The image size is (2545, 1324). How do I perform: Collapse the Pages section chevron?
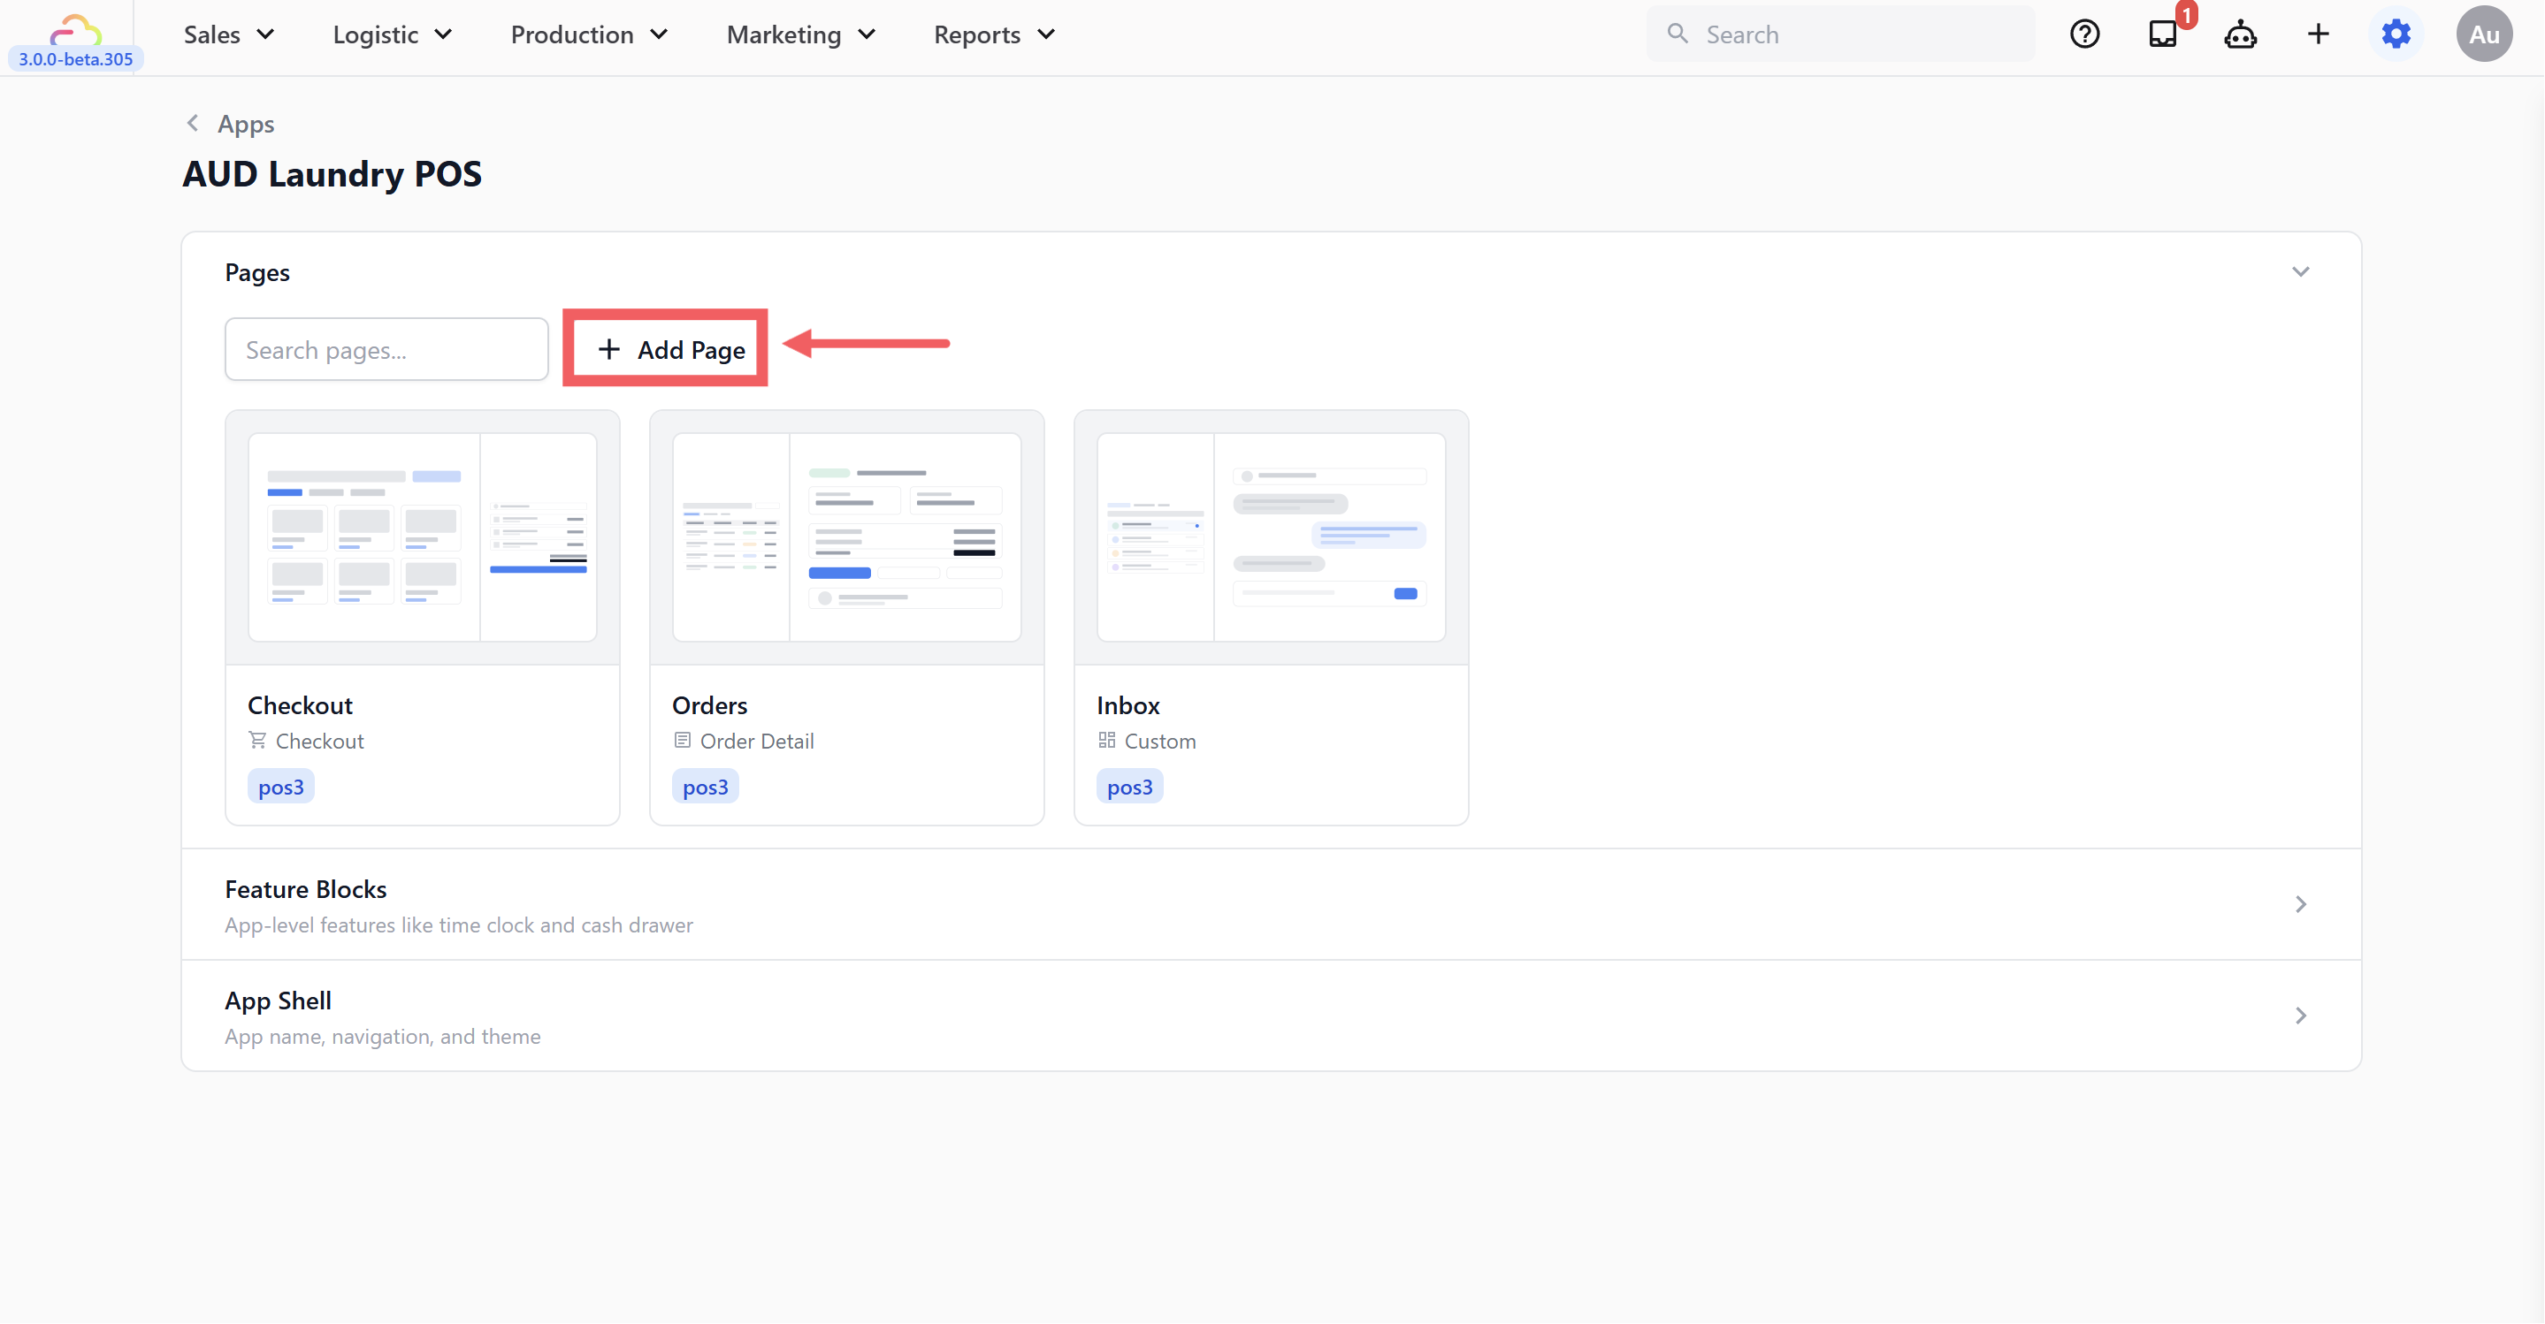(x=2300, y=271)
